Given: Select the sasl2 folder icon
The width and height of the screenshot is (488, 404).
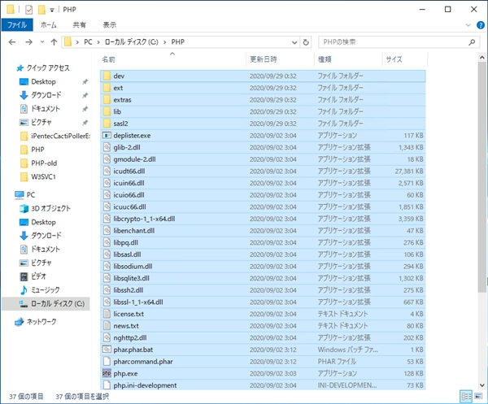Looking at the screenshot, I should pos(107,124).
